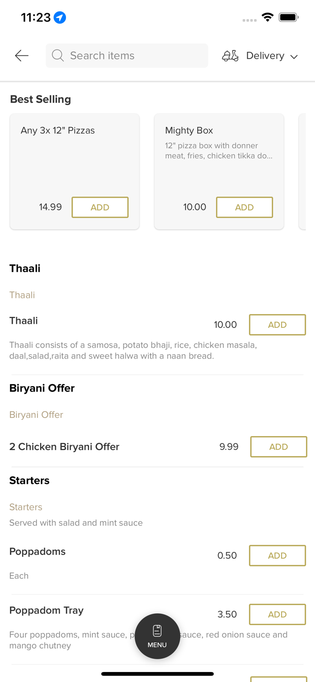Tap the Wi-Fi status icon
The width and height of the screenshot is (315, 682).
coord(268,17)
